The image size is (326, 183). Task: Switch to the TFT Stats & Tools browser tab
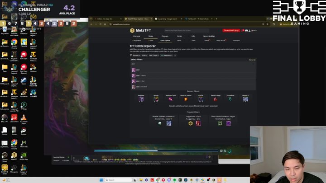(198, 19)
